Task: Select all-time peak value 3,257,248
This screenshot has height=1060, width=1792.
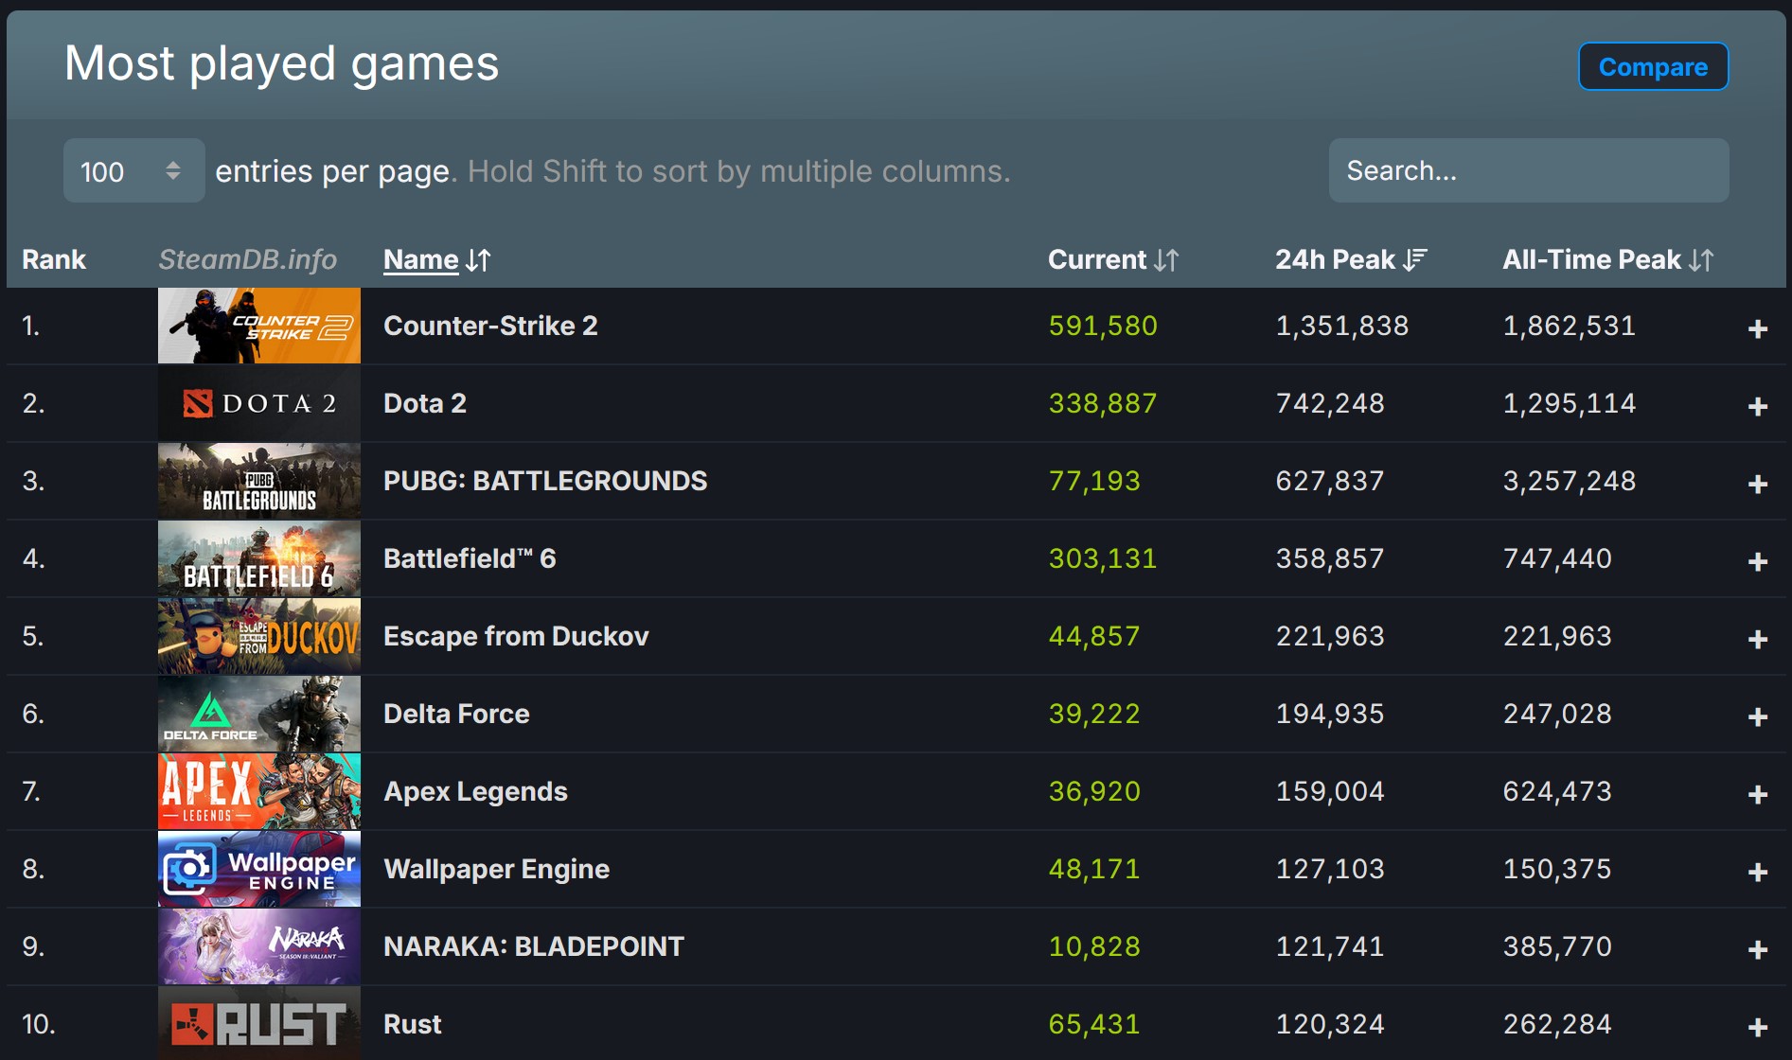Action: [1570, 481]
